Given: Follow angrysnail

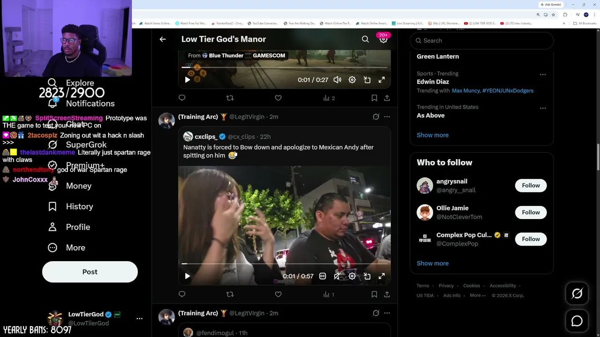Looking at the screenshot, I should (x=531, y=185).
